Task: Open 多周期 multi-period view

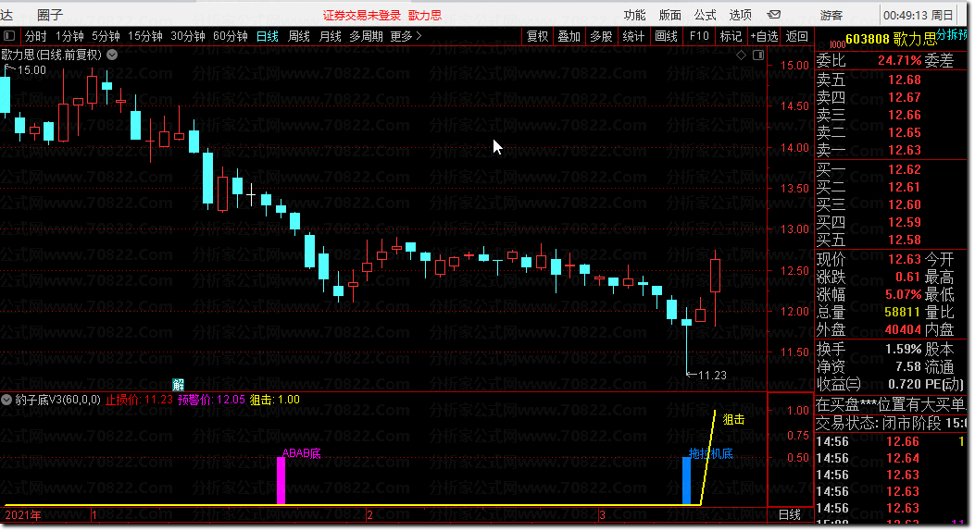Action: [367, 36]
